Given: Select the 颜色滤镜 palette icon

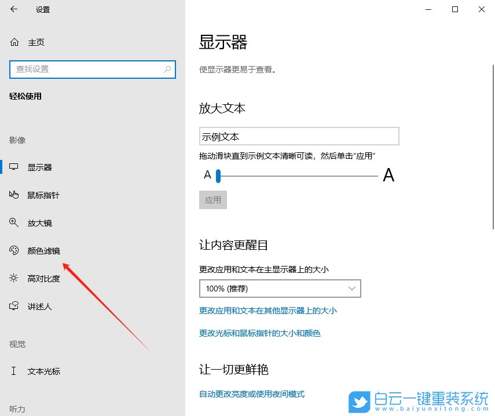Looking at the screenshot, I should click(x=13, y=250).
